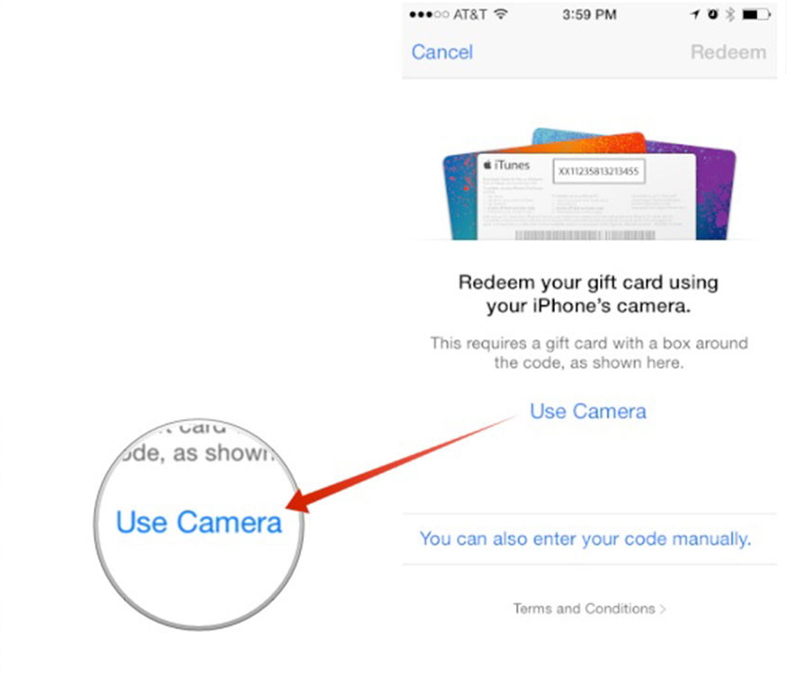Click the Apple iTunes logo on the card
This screenshot has width=791, height=676.
pos(506,165)
